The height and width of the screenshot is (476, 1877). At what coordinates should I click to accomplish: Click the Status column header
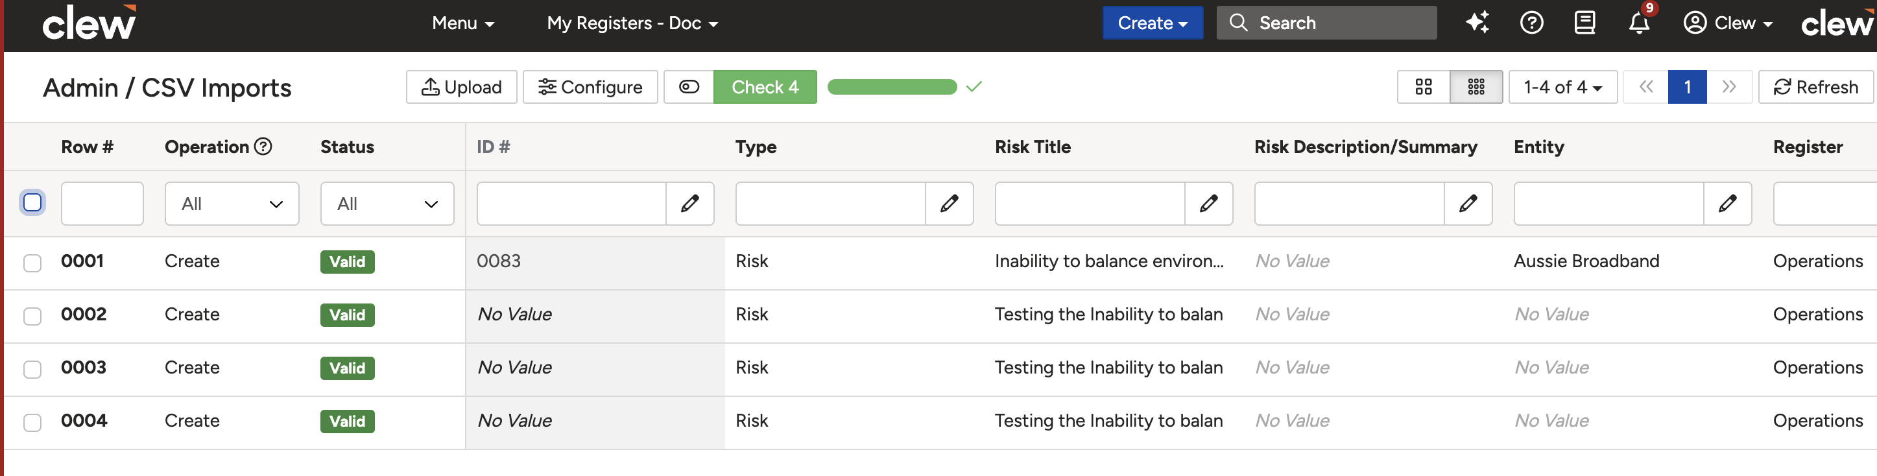click(347, 147)
